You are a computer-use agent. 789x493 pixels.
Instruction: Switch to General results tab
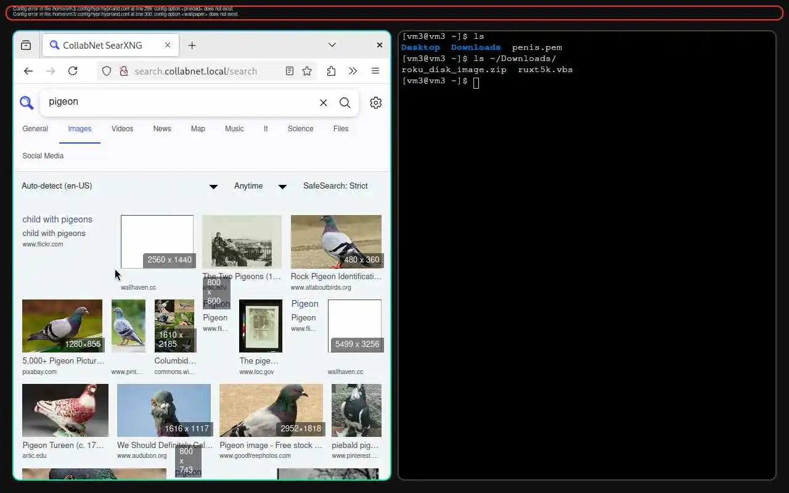(x=35, y=129)
